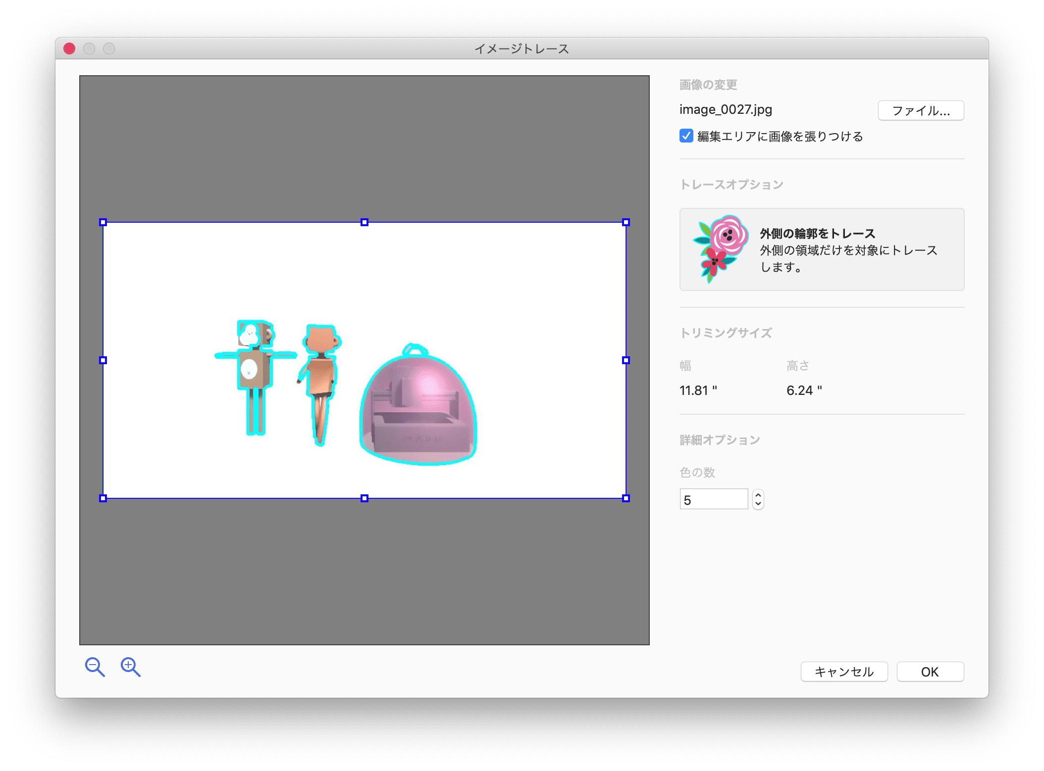Screen dimensions: 1044x771
Task: Click the top-left crop handle
Action: click(x=103, y=223)
